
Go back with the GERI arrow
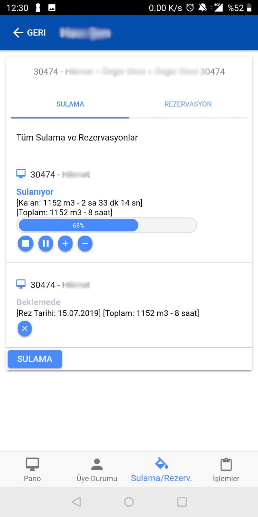tap(29, 33)
